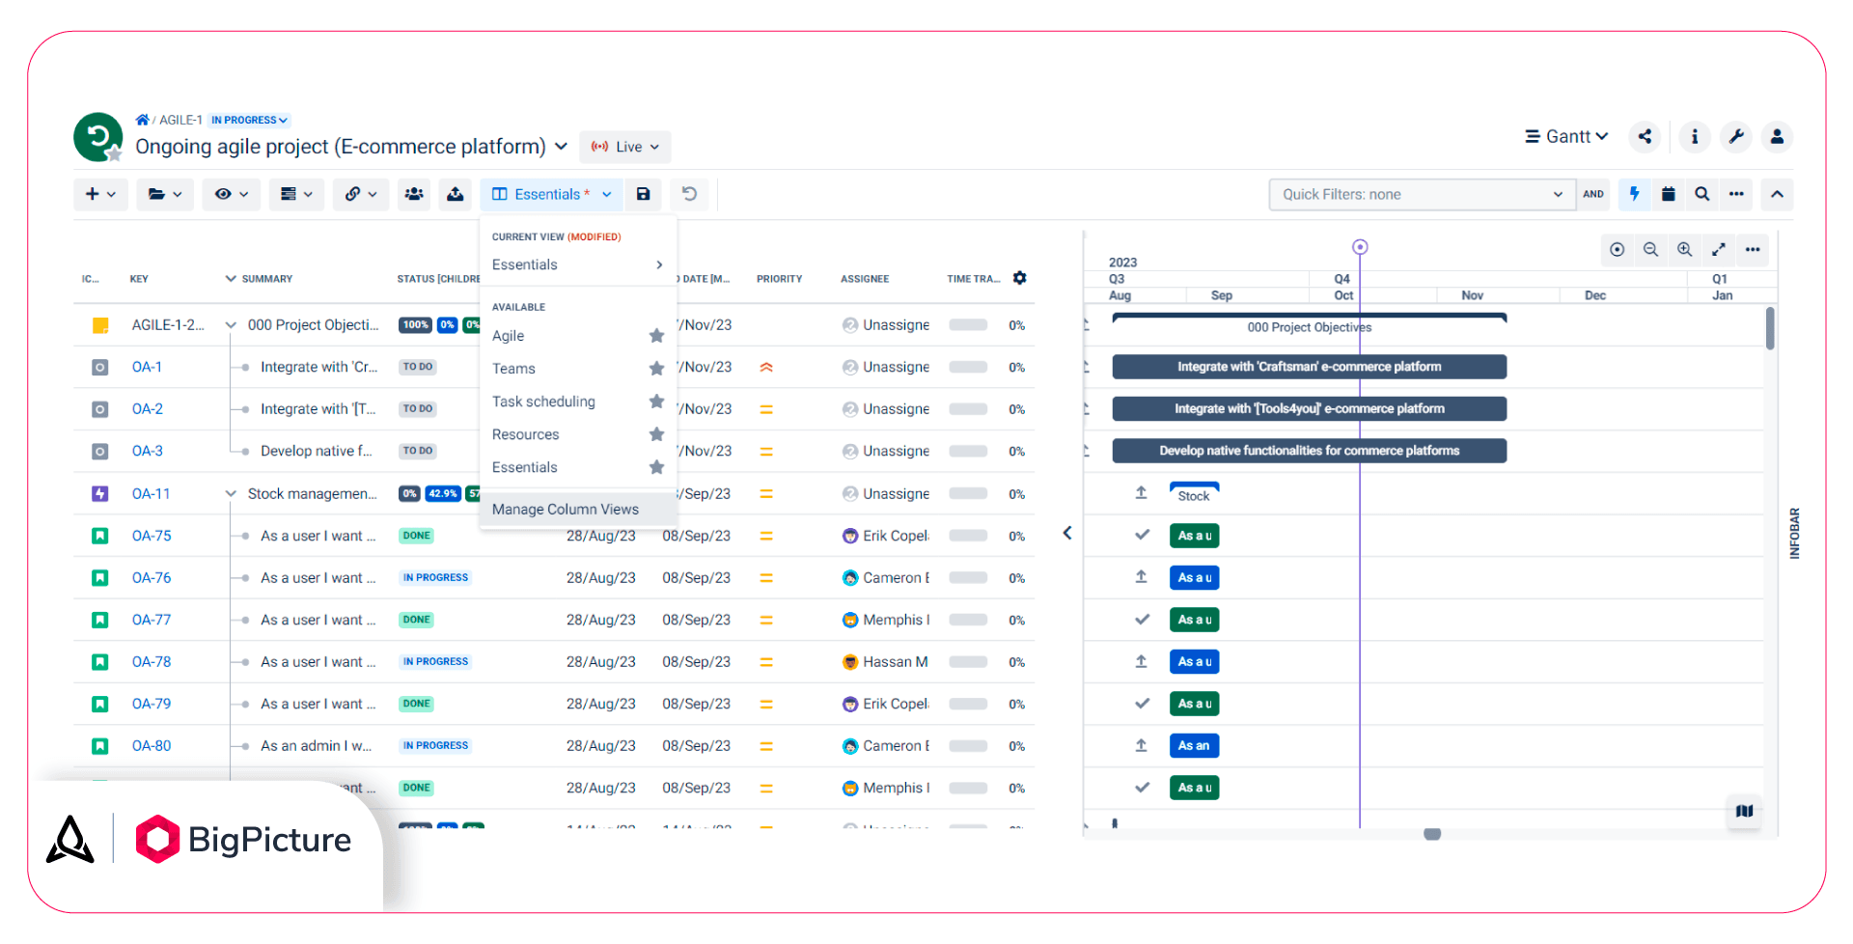This screenshot has height=944, width=1853.
Task: Click the Gantt vertical scrollbar
Action: click(x=1770, y=328)
